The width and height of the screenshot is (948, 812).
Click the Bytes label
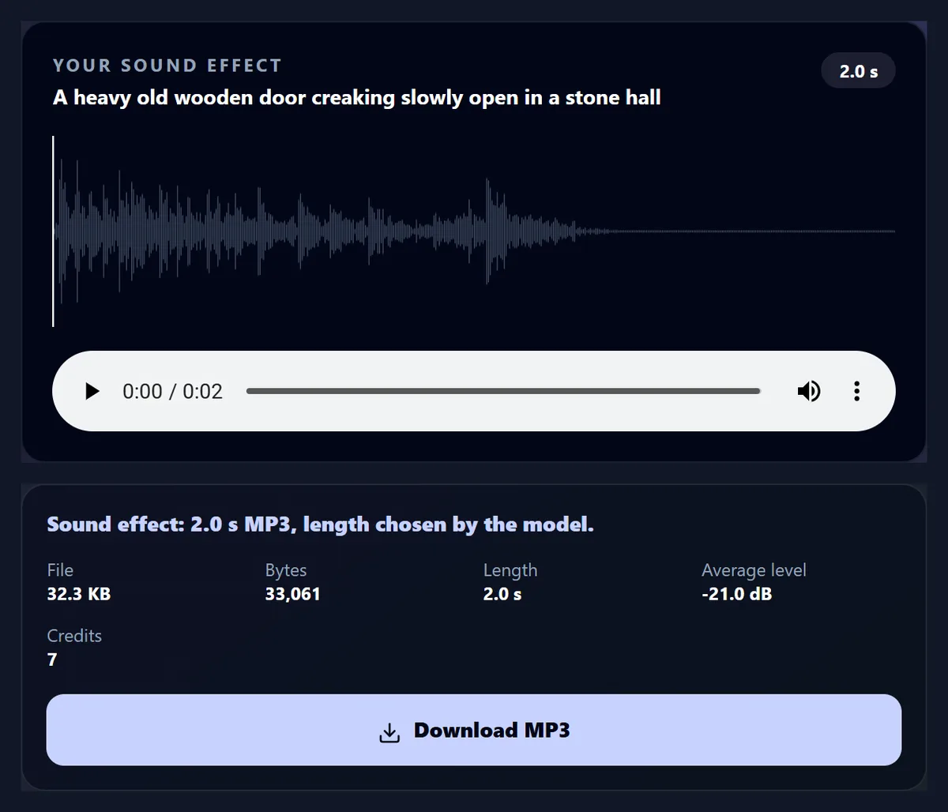286,570
